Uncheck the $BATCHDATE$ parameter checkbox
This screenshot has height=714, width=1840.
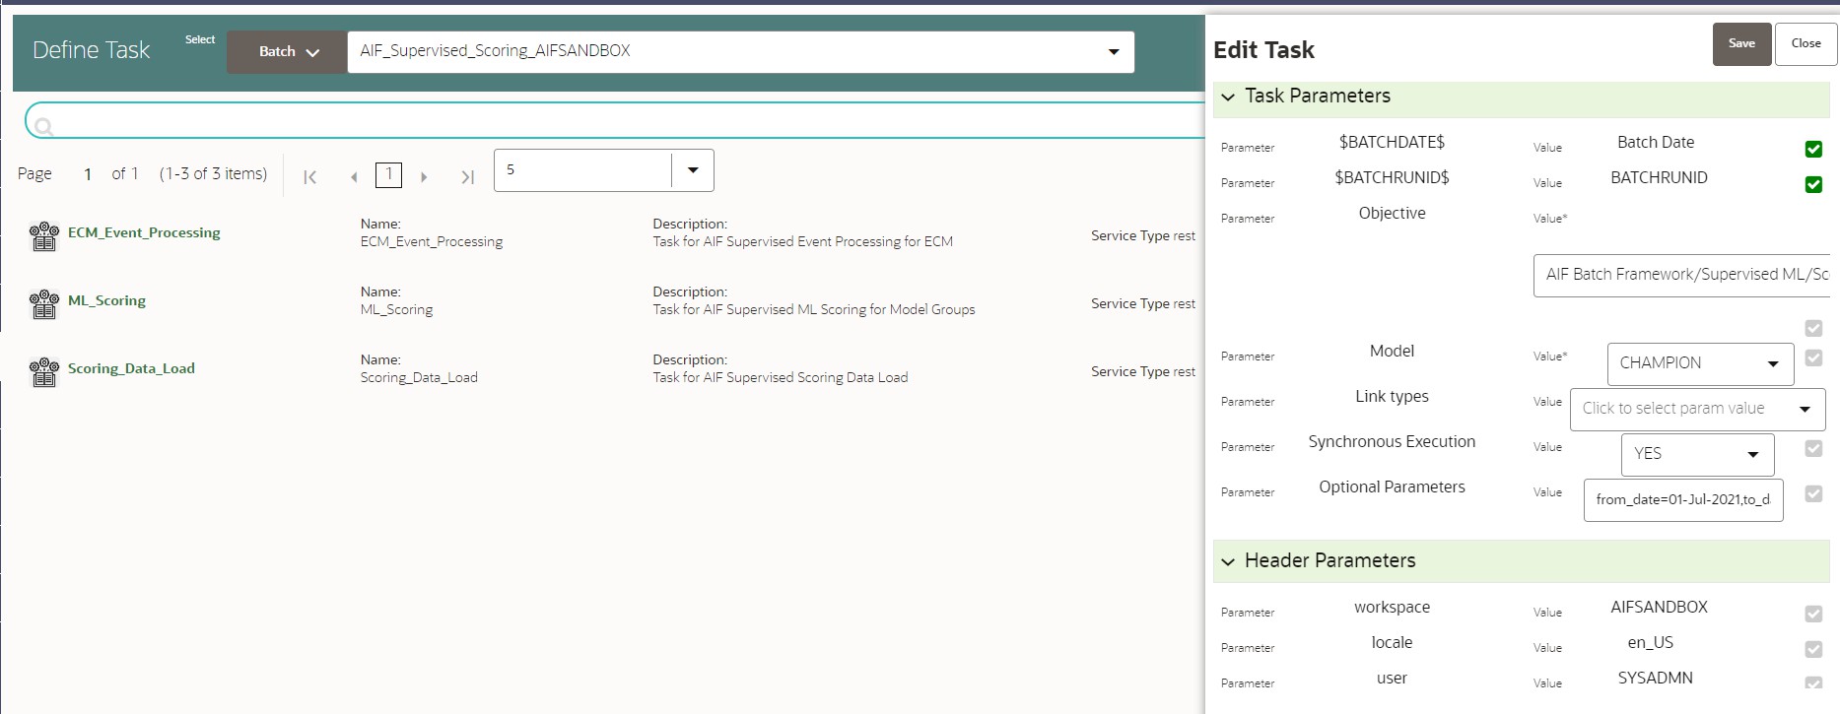(x=1813, y=149)
